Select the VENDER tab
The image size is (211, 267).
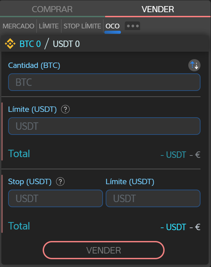click(158, 9)
